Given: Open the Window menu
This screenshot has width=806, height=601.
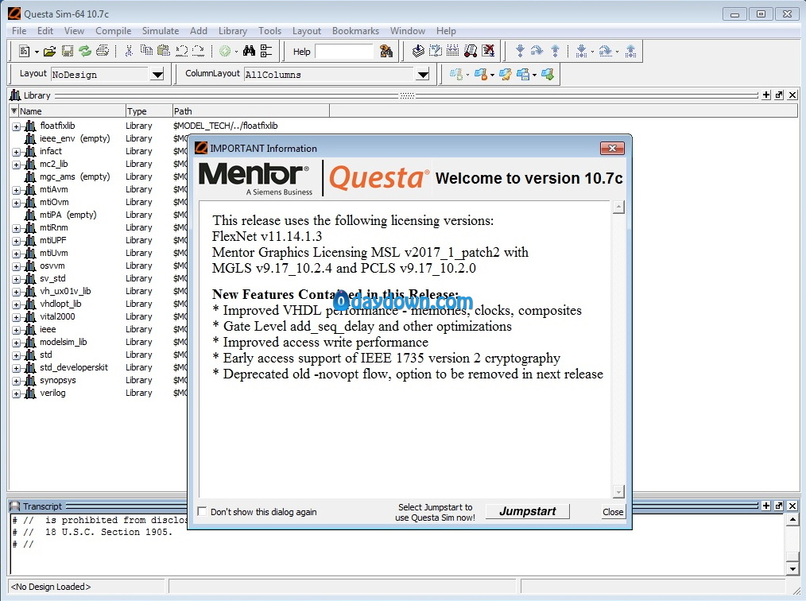Looking at the screenshot, I should [x=407, y=31].
